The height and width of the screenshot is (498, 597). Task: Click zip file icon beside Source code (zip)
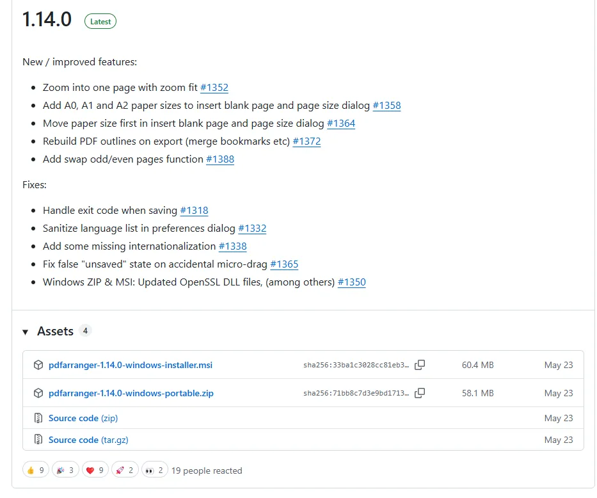coord(38,418)
